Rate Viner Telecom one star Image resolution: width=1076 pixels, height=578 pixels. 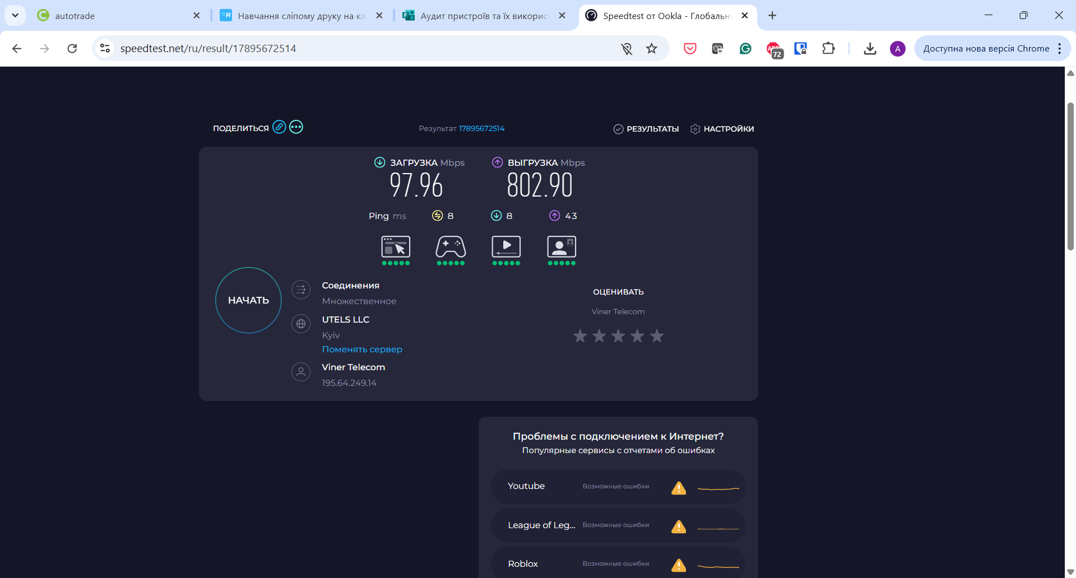point(580,336)
